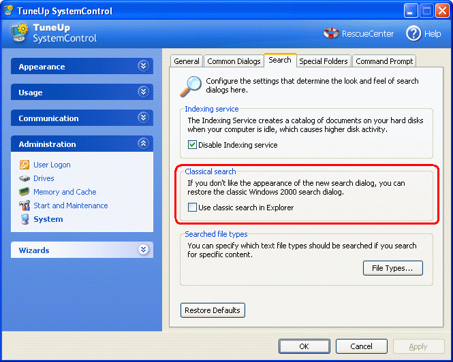Screen dimensions: 453x362
Task: Close the TuneUp SystemControl window
Action: [442, 11]
